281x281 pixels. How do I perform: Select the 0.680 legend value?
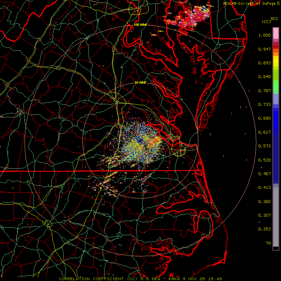(x=264, y=118)
